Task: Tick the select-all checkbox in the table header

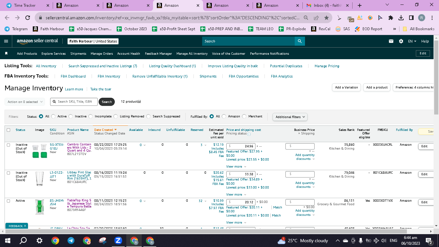Action: (8, 130)
